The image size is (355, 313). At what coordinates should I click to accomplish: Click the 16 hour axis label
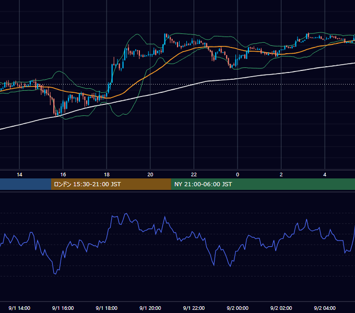pyautogui.click(x=63, y=175)
